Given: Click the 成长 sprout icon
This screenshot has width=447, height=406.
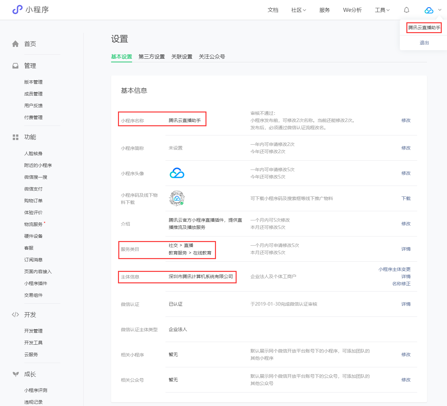Looking at the screenshot, I should tap(15, 374).
